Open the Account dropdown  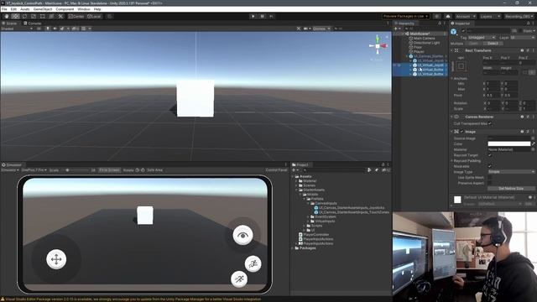pos(466,16)
